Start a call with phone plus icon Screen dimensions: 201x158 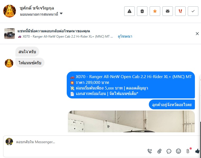pyautogui.click(x=150, y=151)
